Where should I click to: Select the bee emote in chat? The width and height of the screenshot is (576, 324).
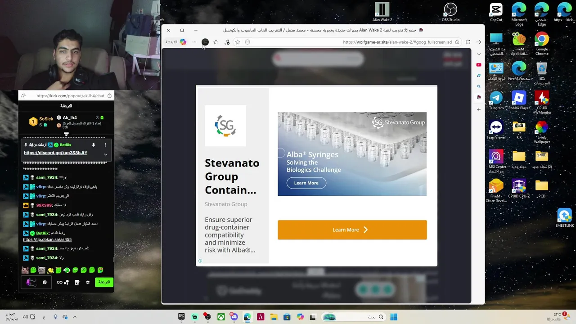click(50, 270)
